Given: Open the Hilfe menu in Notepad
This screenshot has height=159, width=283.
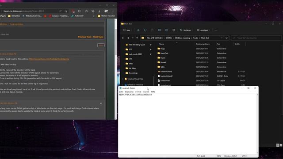Looking at the screenshot, I should pos(153,92).
